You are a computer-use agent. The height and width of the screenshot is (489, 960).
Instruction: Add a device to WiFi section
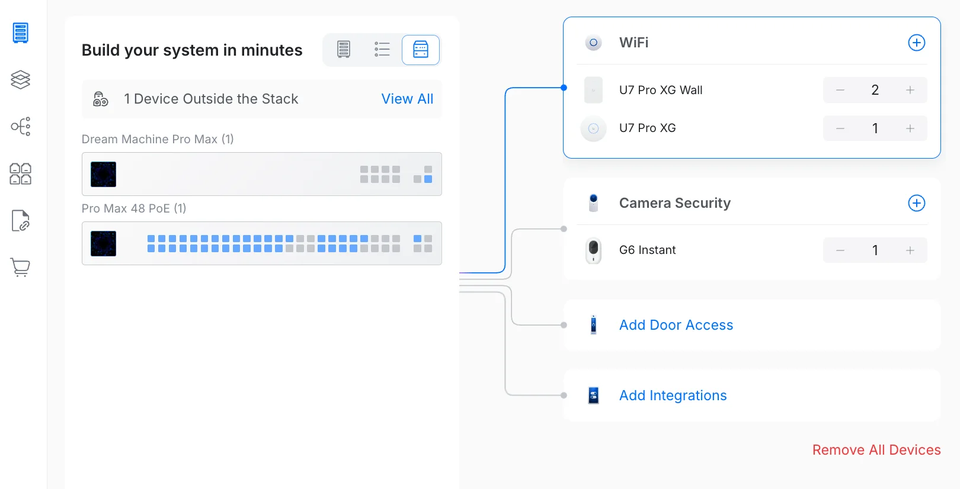pyautogui.click(x=916, y=43)
